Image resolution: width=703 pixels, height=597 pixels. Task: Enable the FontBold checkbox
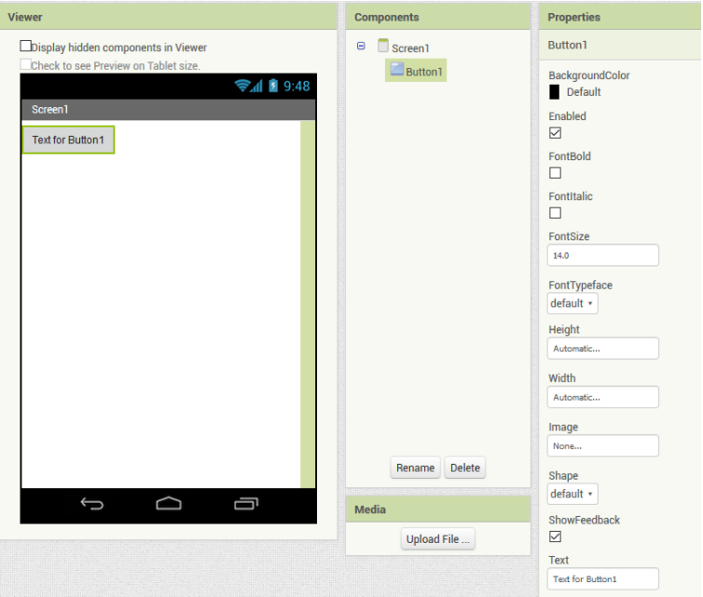(555, 172)
